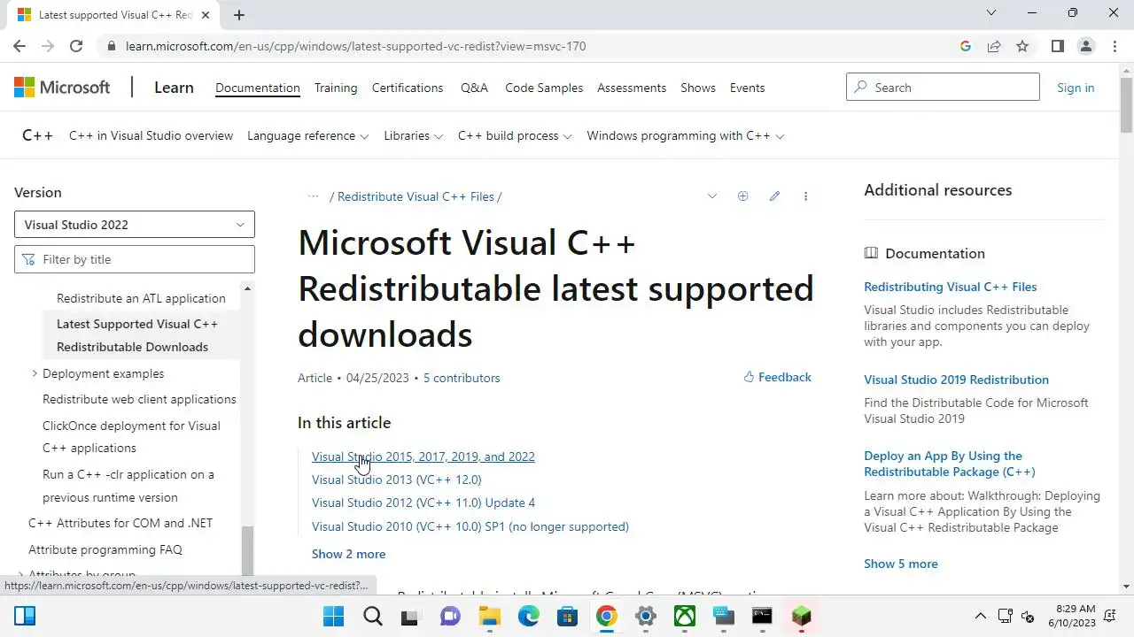Screen dimensions: 1134x637
Task: Click the Google icon in address bar
Action: coord(966,46)
